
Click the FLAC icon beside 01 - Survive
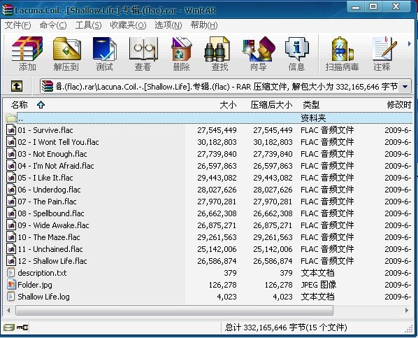[x=11, y=130]
